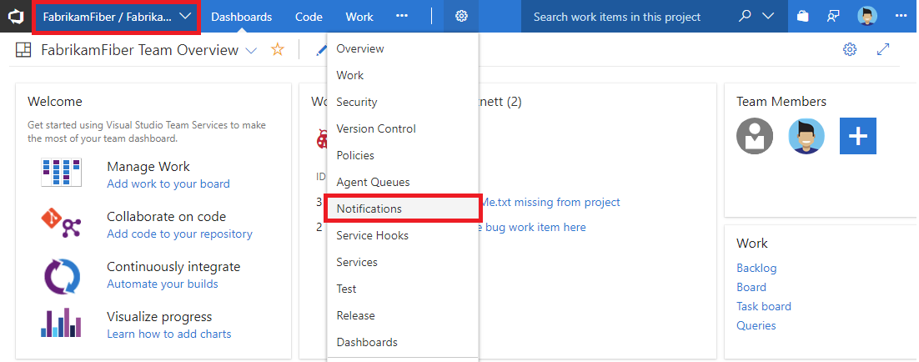The height and width of the screenshot is (362, 919).
Task: Click the Welcome widget title
Action: [54, 101]
